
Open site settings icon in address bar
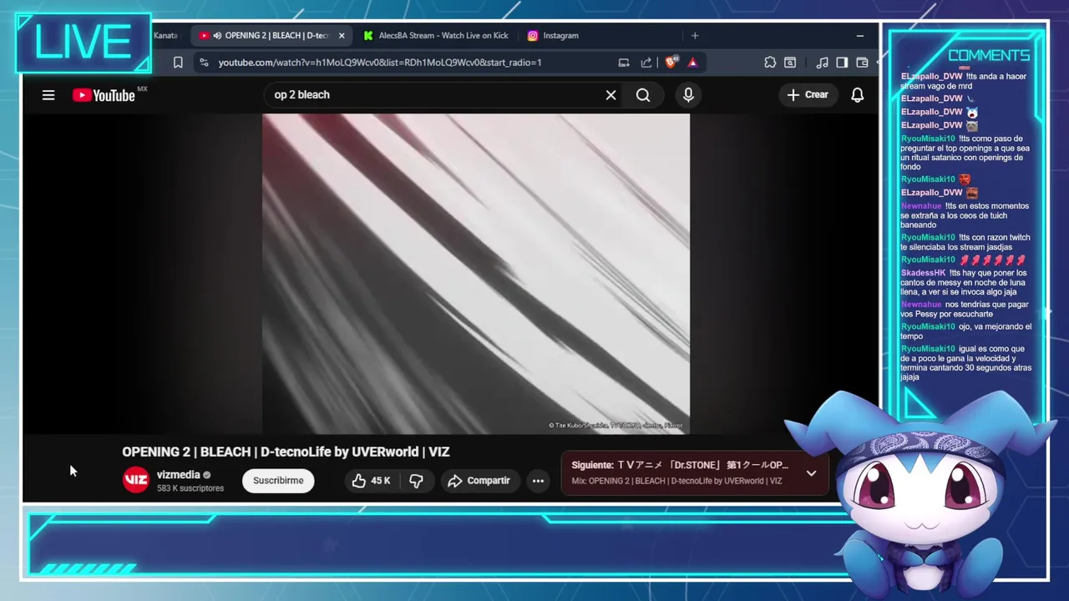click(x=204, y=62)
